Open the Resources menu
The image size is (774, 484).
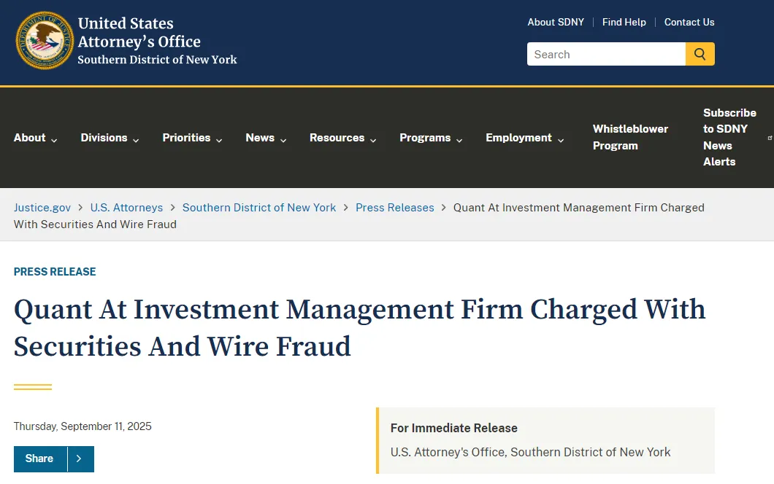pyautogui.click(x=342, y=138)
